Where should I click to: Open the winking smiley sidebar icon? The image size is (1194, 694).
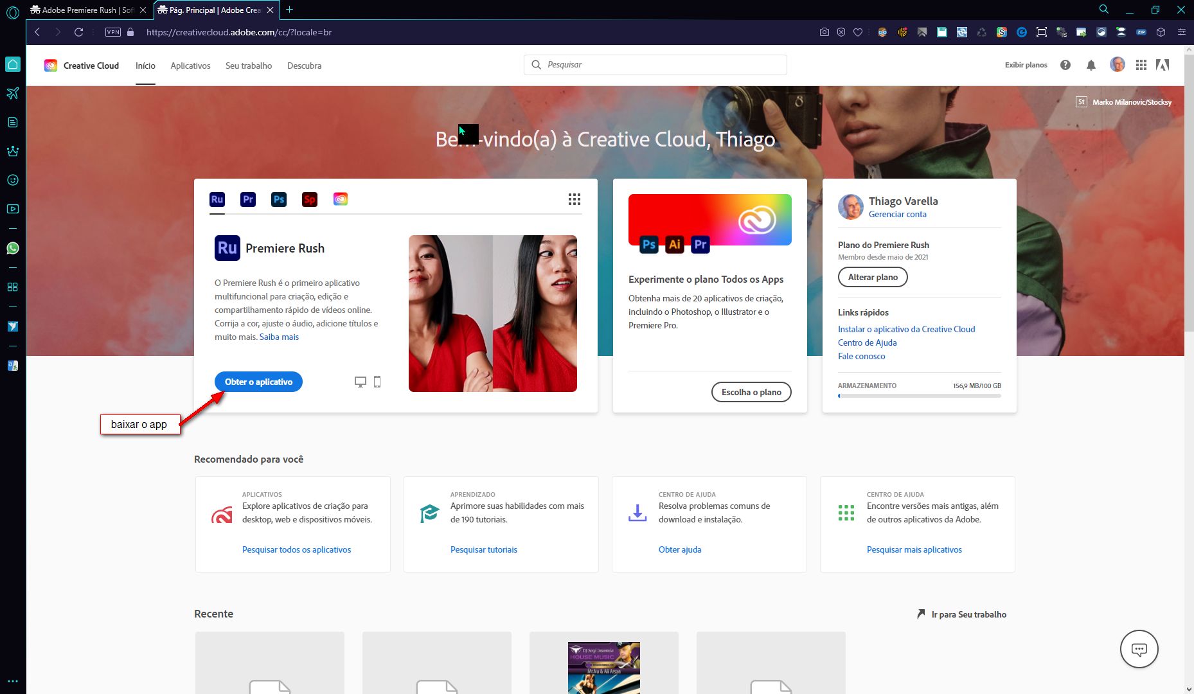click(x=13, y=180)
